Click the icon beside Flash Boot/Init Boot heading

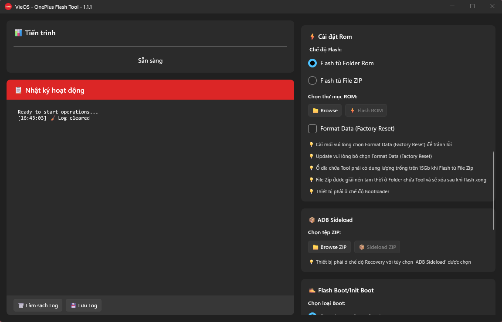tap(312, 290)
